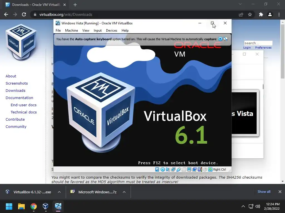Open the downloaded Microsoft Windows 7z item
The width and height of the screenshot is (285, 213).
[x=94, y=192]
